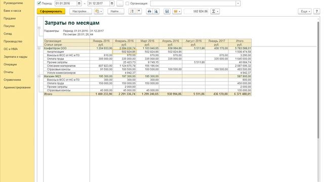Open print preview
Screen dimensions: 324x182
pyautogui.click(x=156, y=11)
